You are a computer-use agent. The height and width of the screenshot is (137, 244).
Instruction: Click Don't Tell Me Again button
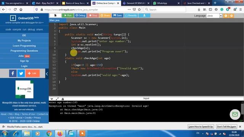pos(226,127)
